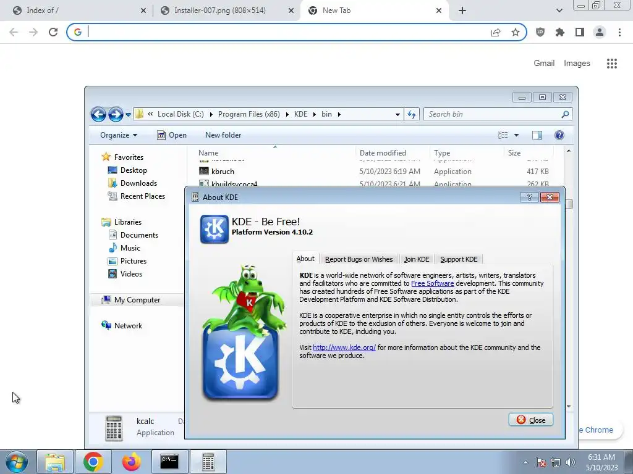
Task: Open Firefox from the taskbar
Action: point(132,462)
